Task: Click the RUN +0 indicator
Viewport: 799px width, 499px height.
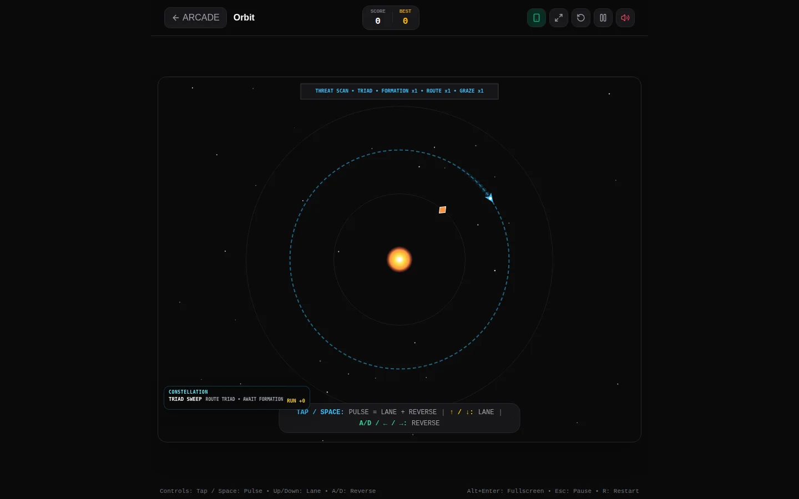Action: tap(296, 401)
